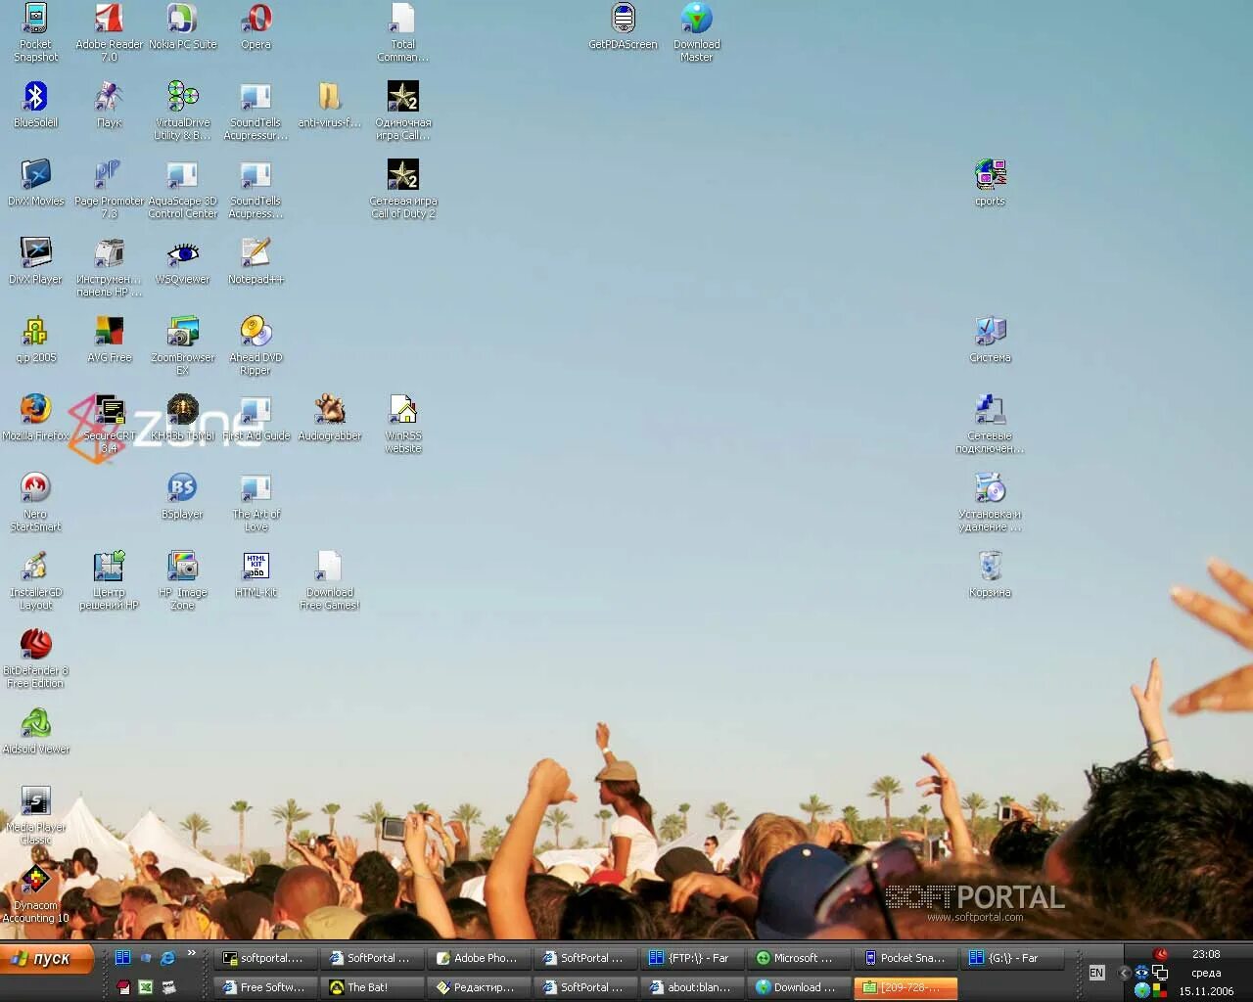Viewport: 1253px width, 1002px height.
Task: Open the HP Image Zone icon
Action: [182, 580]
